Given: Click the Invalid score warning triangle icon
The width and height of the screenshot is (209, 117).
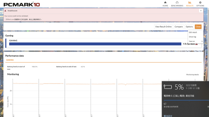Looking at the screenshot, I should coord(5,11).
